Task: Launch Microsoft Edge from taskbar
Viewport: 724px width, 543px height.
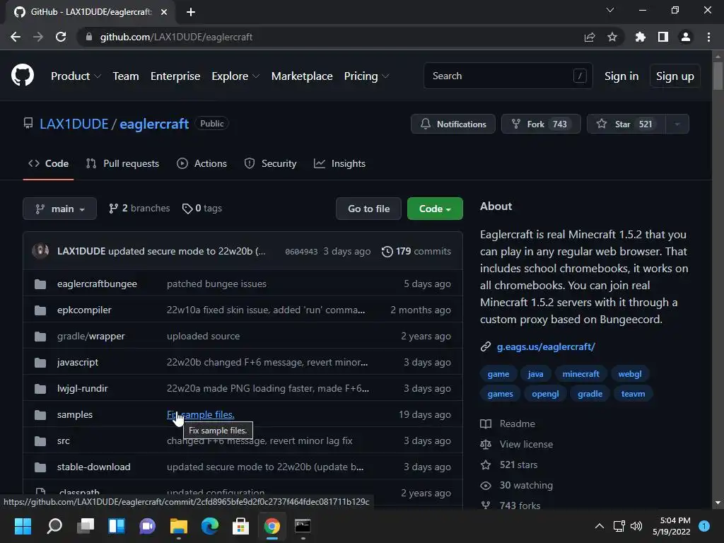Action: point(209,526)
